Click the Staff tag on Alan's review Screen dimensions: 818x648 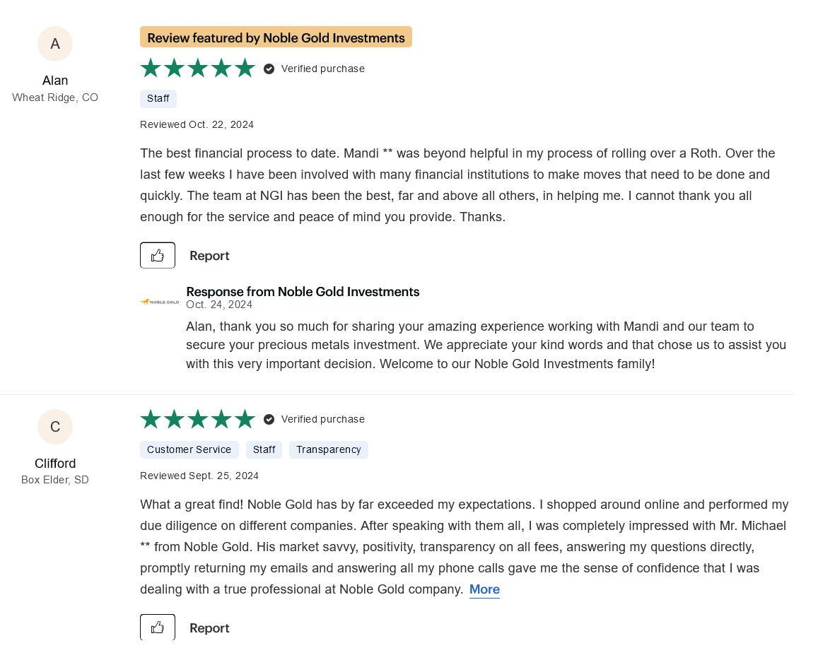(x=158, y=98)
